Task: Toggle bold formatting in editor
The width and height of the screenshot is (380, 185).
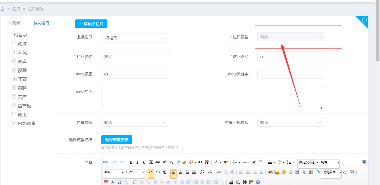Action: point(131,162)
